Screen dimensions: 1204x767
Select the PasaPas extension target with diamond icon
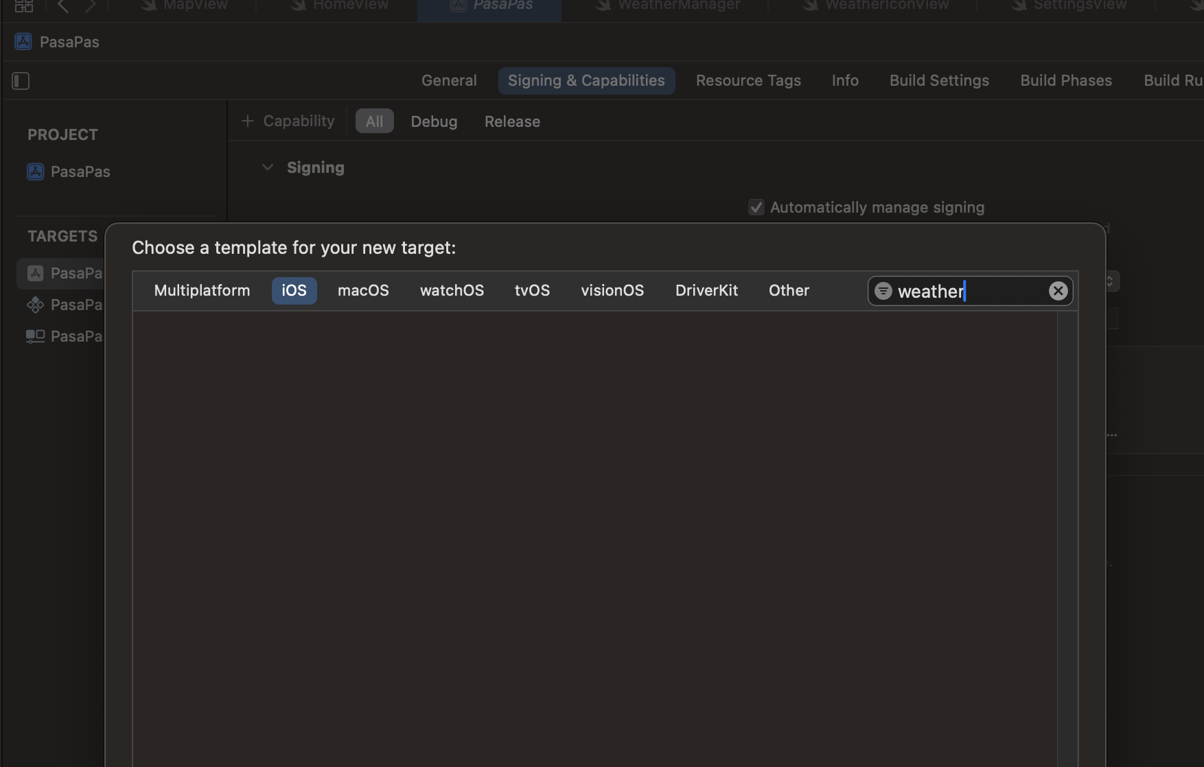(x=65, y=305)
